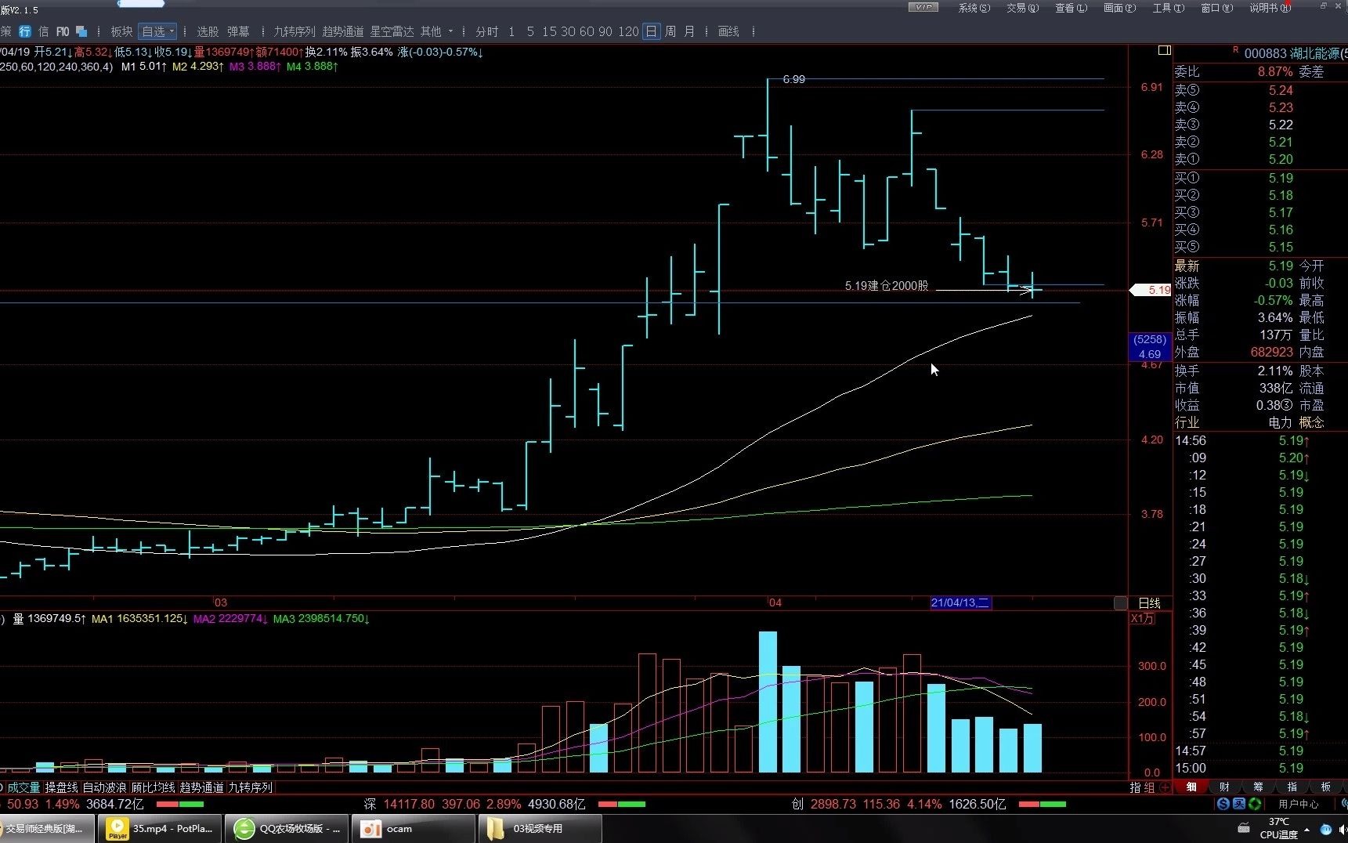Open the 说明书(H) menu

click(x=1270, y=8)
